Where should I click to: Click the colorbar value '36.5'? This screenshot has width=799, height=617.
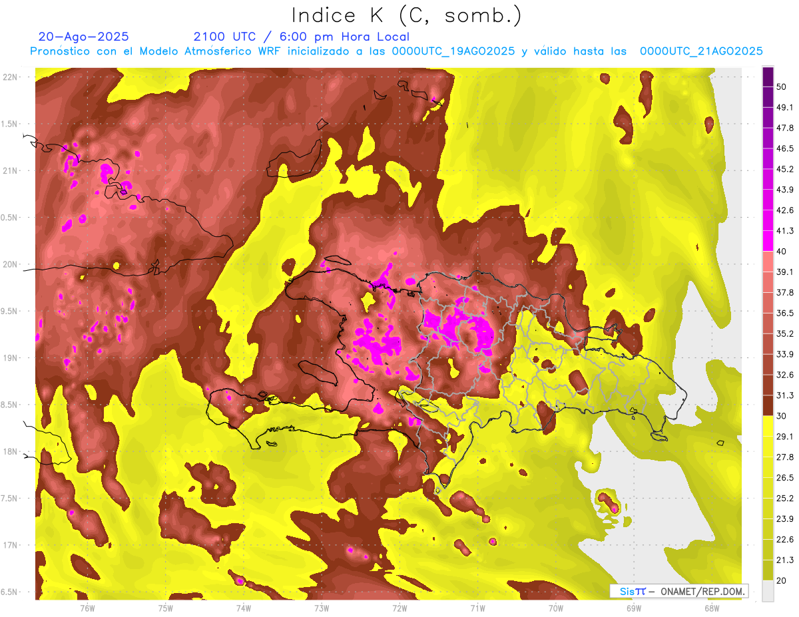[x=784, y=313]
